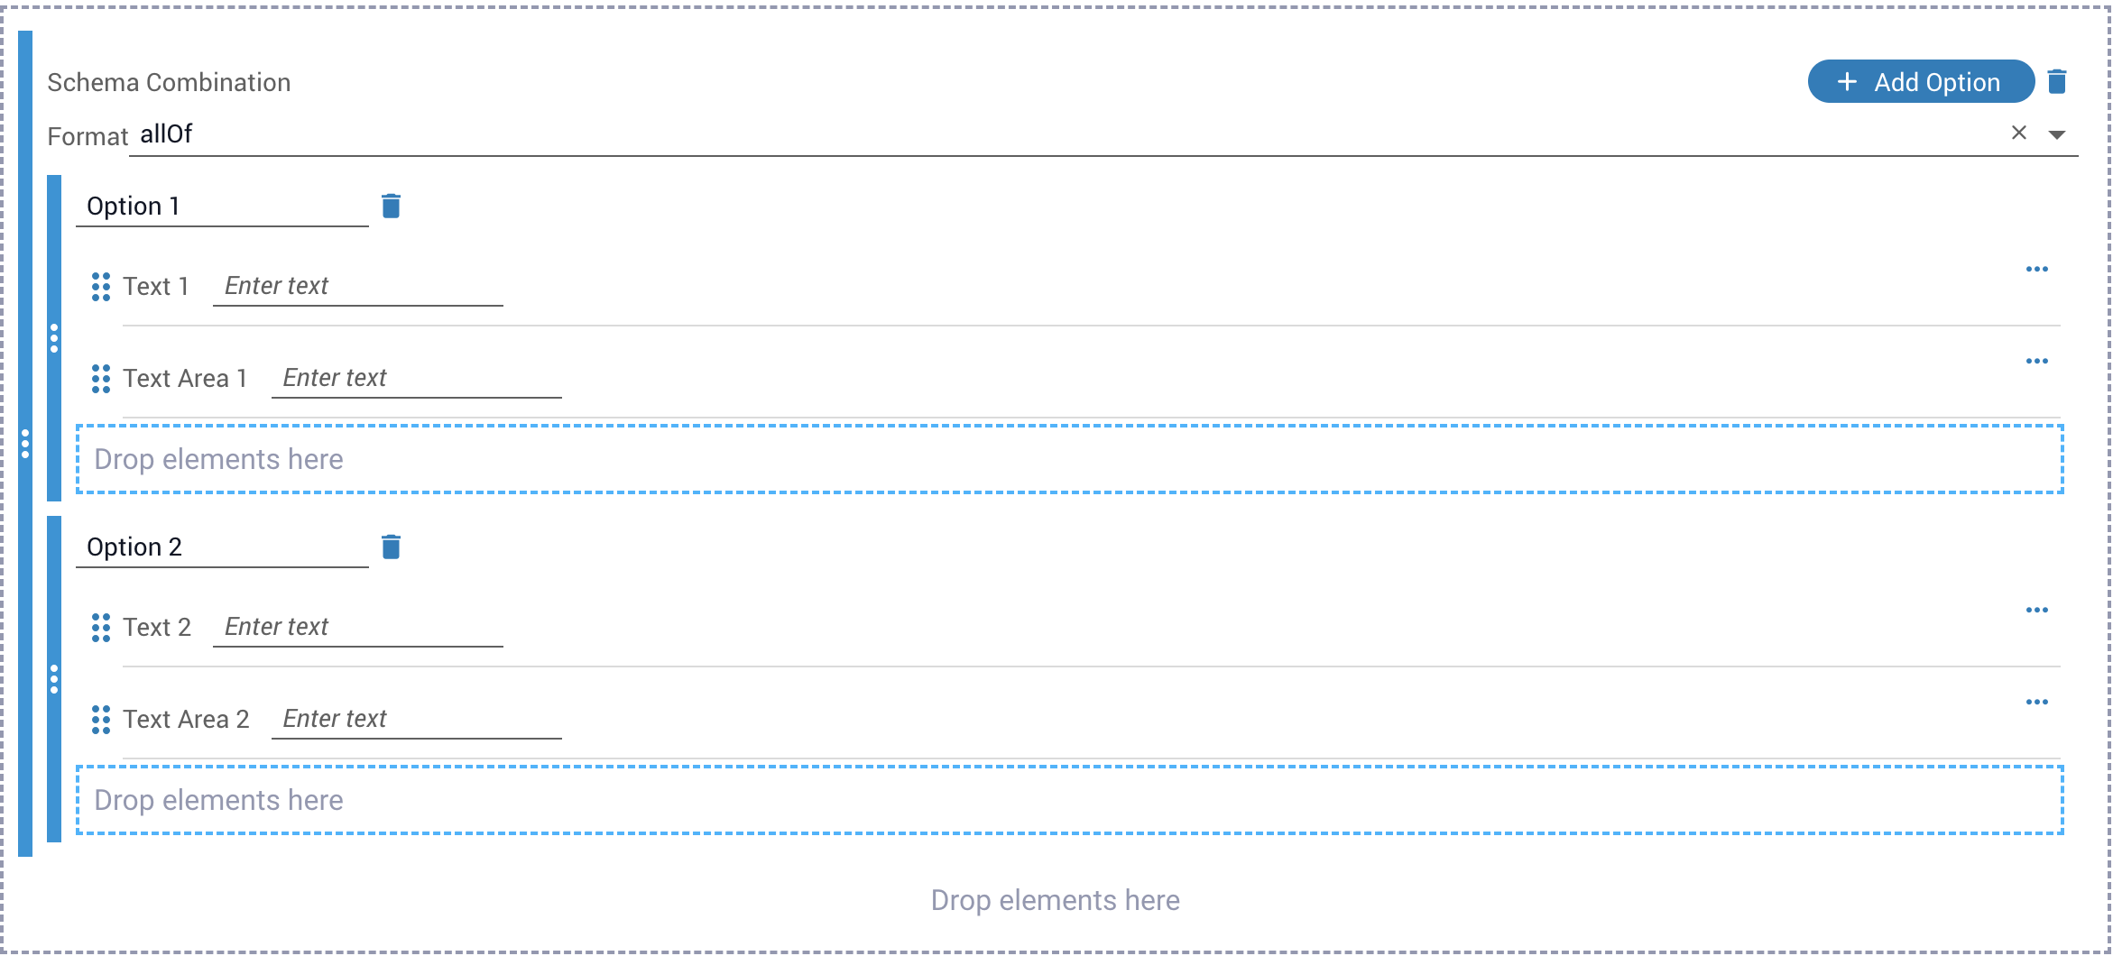Delete Option 2 with trash icon
Screen dimensions: 2113x956
point(391,547)
